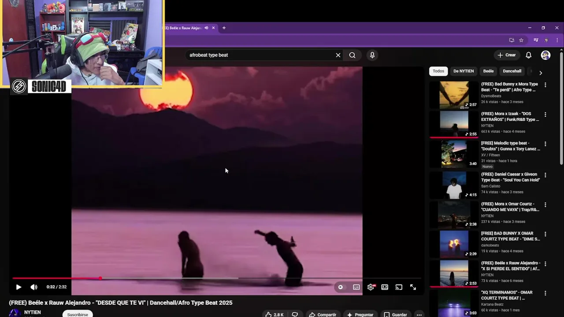Image resolution: width=564 pixels, height=317 pixels.
Task: Bookmark the page with the star icon
Action: pyautogui.click(x=521, y=40)
